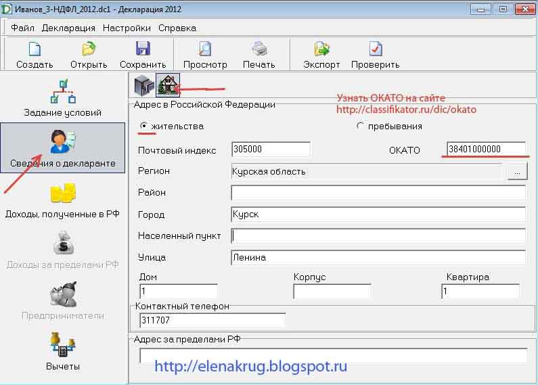Image resolution: width=538 pixels, height=385 pixels.
Task: Click the Экспорт toolbar icon
Action: click(321, 50)
